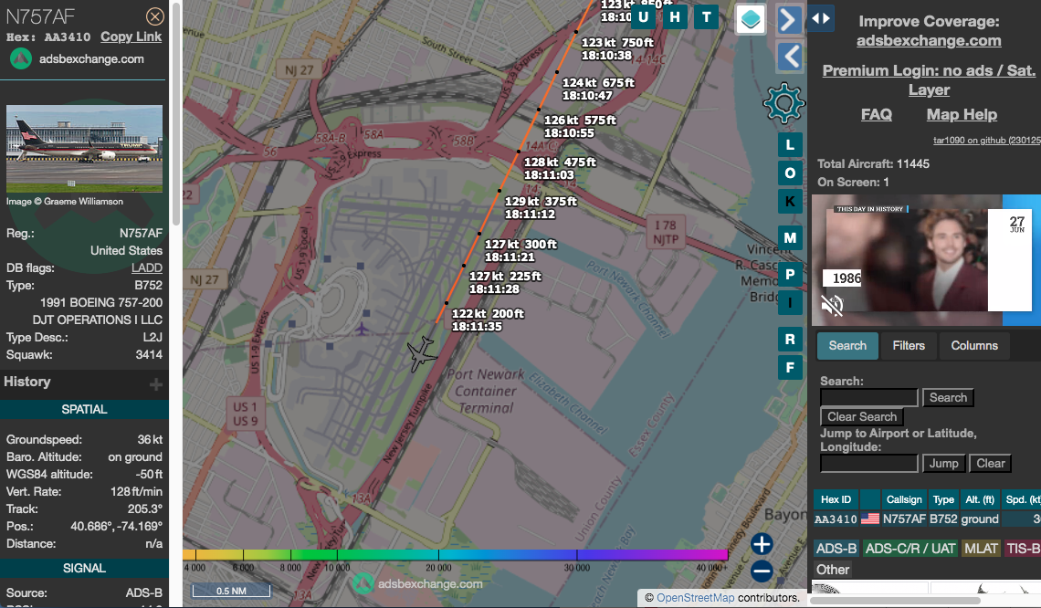
Task: Open the Map Help link
Action: click(962, 114)
